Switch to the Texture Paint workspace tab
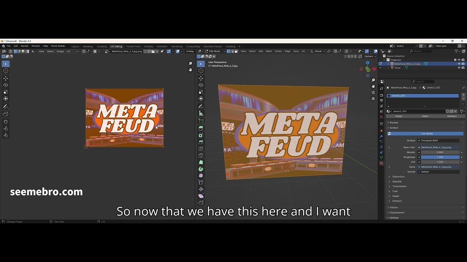The height and width of the screenshot is (262, 467). click(133, 47)
